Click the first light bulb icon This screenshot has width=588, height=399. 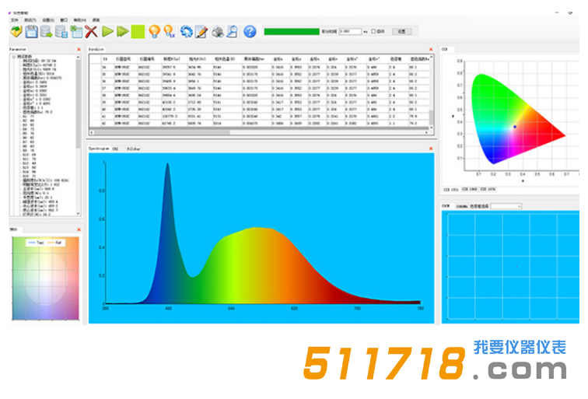[154, 32]
